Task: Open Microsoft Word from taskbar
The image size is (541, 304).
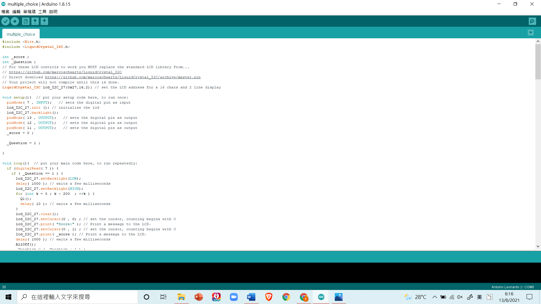Action: coord(251,297)
